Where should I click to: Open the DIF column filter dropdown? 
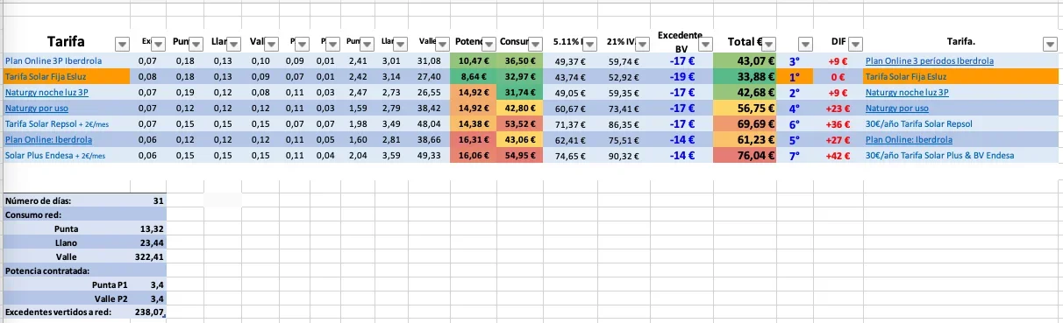coord(855,44)
